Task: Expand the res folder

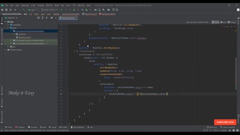Action: (8, 46)
